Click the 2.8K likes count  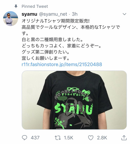[102, 138]
